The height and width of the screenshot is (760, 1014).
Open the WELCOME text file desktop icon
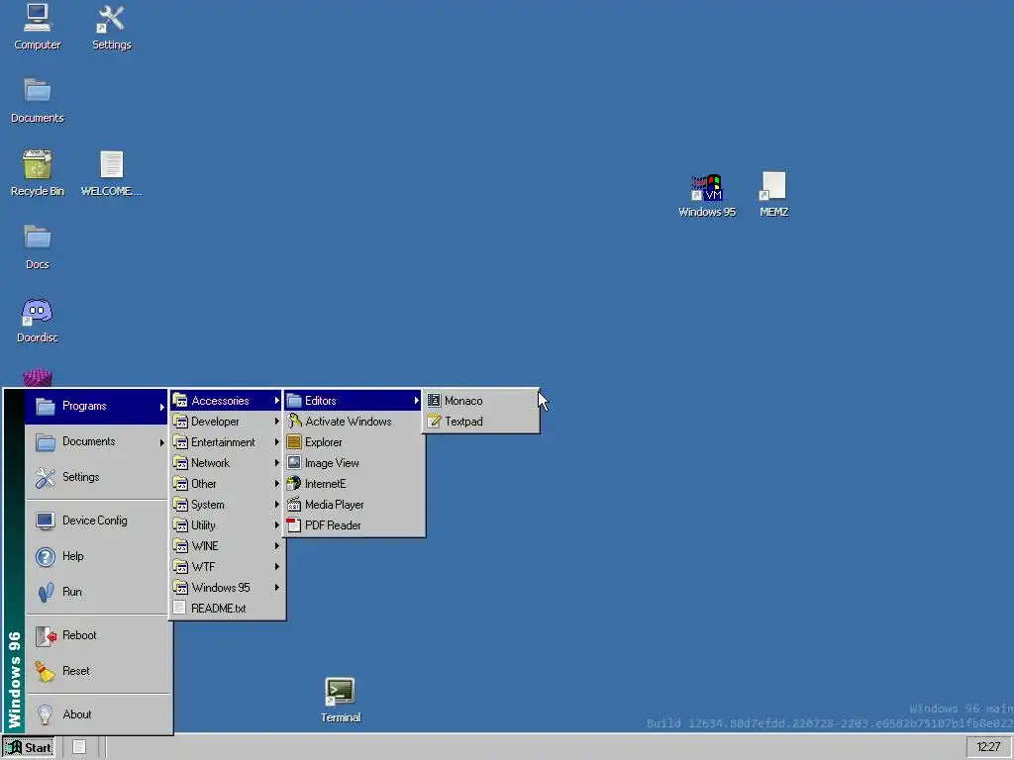pyautogui.click(x=111, y=173)
